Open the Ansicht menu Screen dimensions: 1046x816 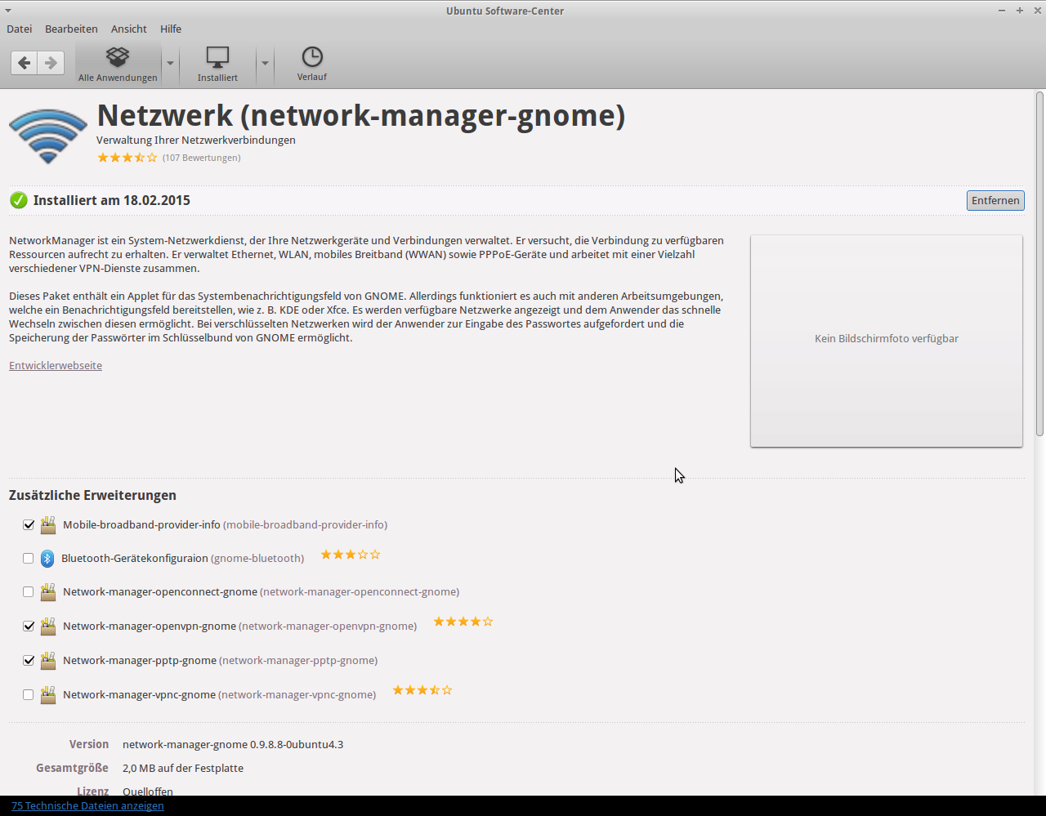coord(128,29)
